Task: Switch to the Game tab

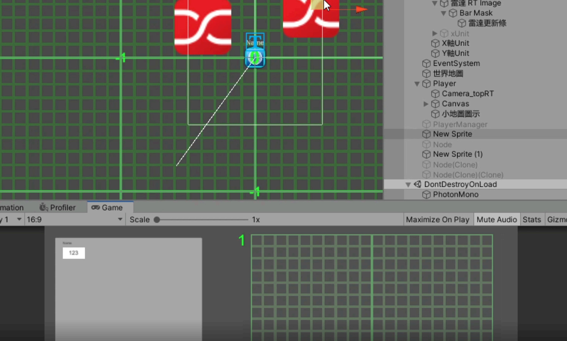Action: [x=112, y=207]
